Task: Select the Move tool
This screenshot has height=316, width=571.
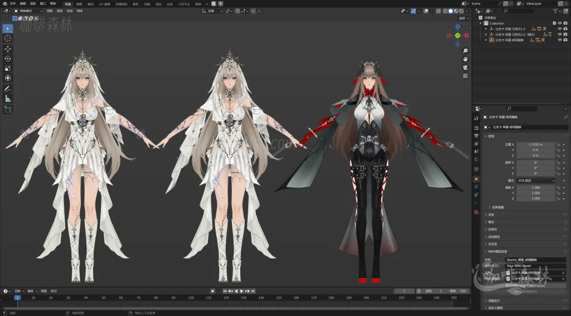Action: [x=8, y=49]
